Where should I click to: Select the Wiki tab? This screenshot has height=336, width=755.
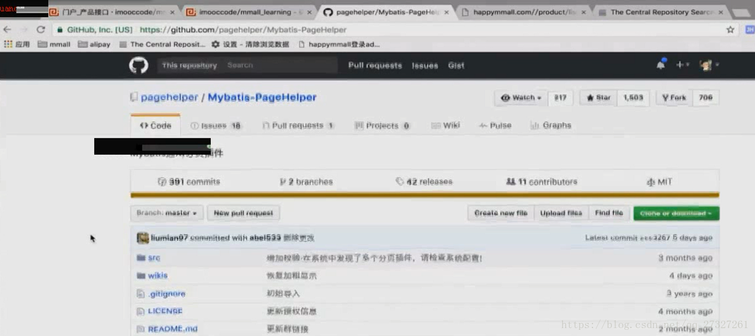tap(445, 126)
